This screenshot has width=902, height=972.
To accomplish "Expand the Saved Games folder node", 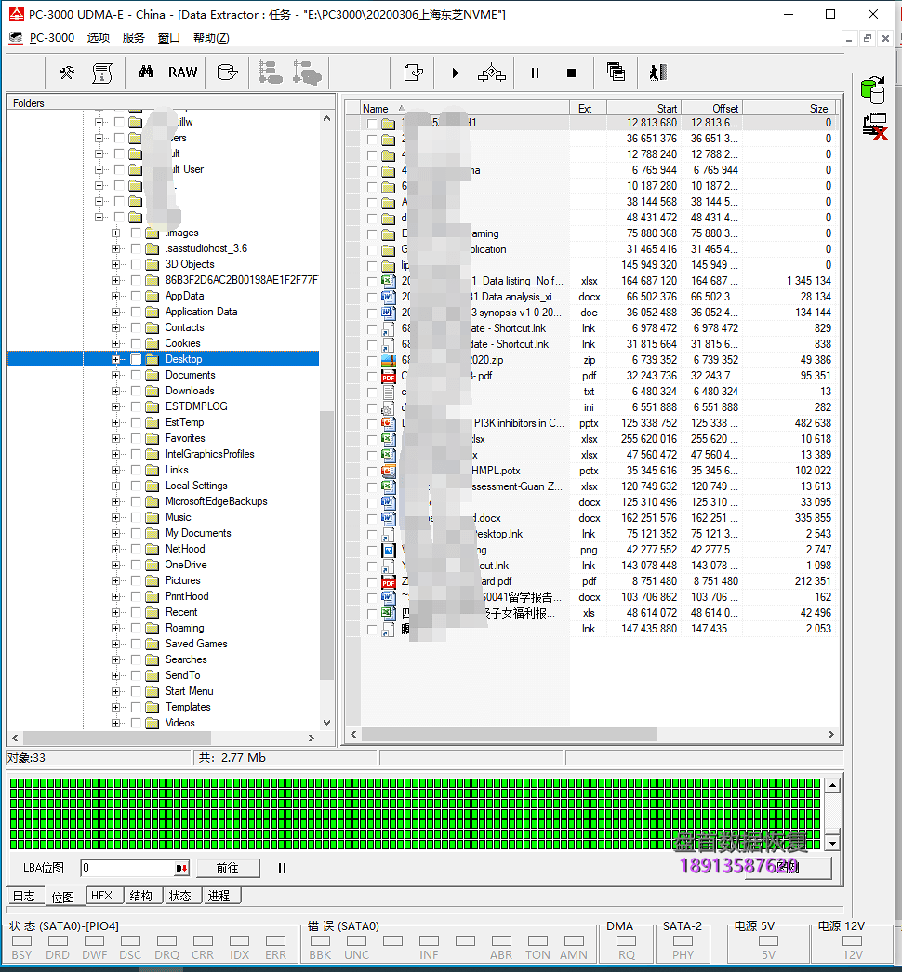I will (115, 644).
